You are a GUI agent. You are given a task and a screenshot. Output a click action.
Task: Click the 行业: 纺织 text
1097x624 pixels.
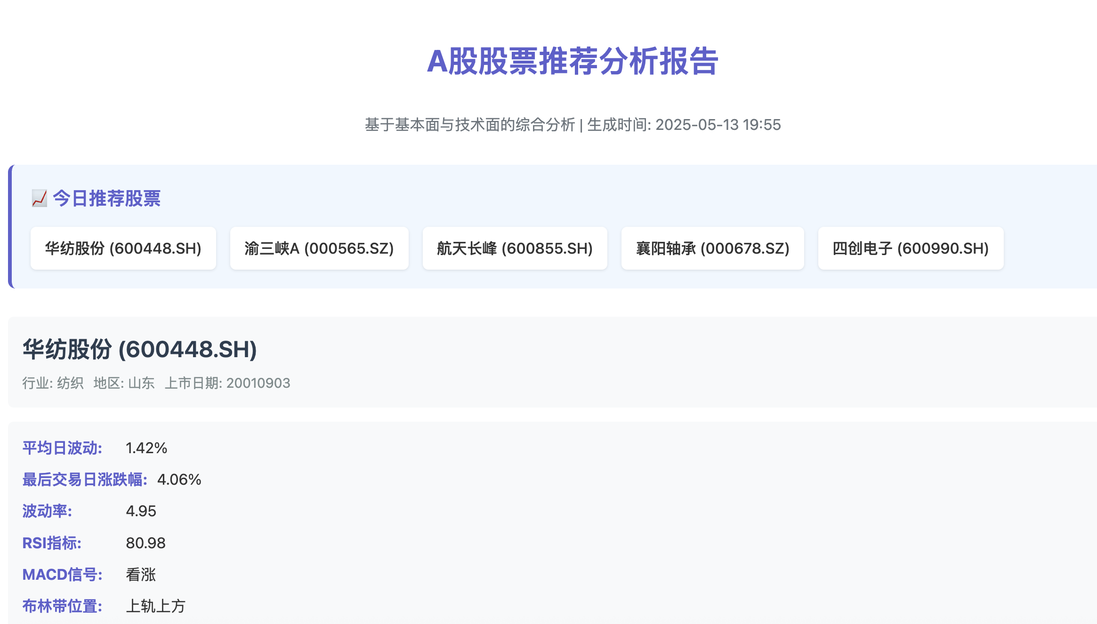(x=53, y=383)
